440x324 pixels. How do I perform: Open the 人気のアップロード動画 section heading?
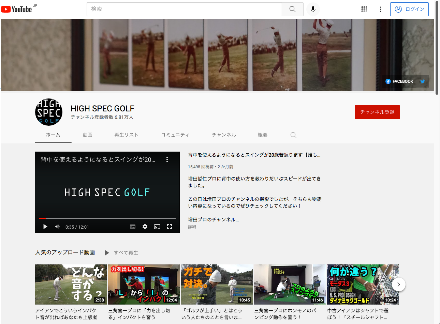coord(65,252)
